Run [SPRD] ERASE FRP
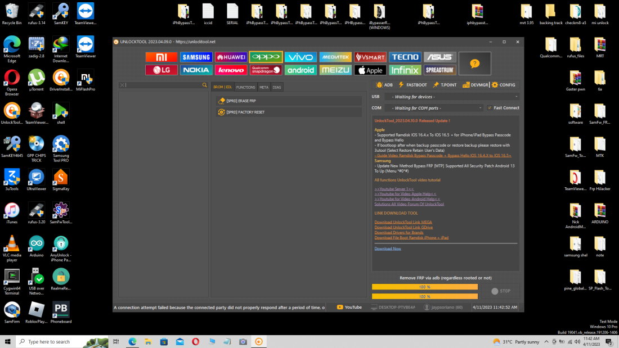This screenshot has height=348, width=619. click(x=289, y=101)
